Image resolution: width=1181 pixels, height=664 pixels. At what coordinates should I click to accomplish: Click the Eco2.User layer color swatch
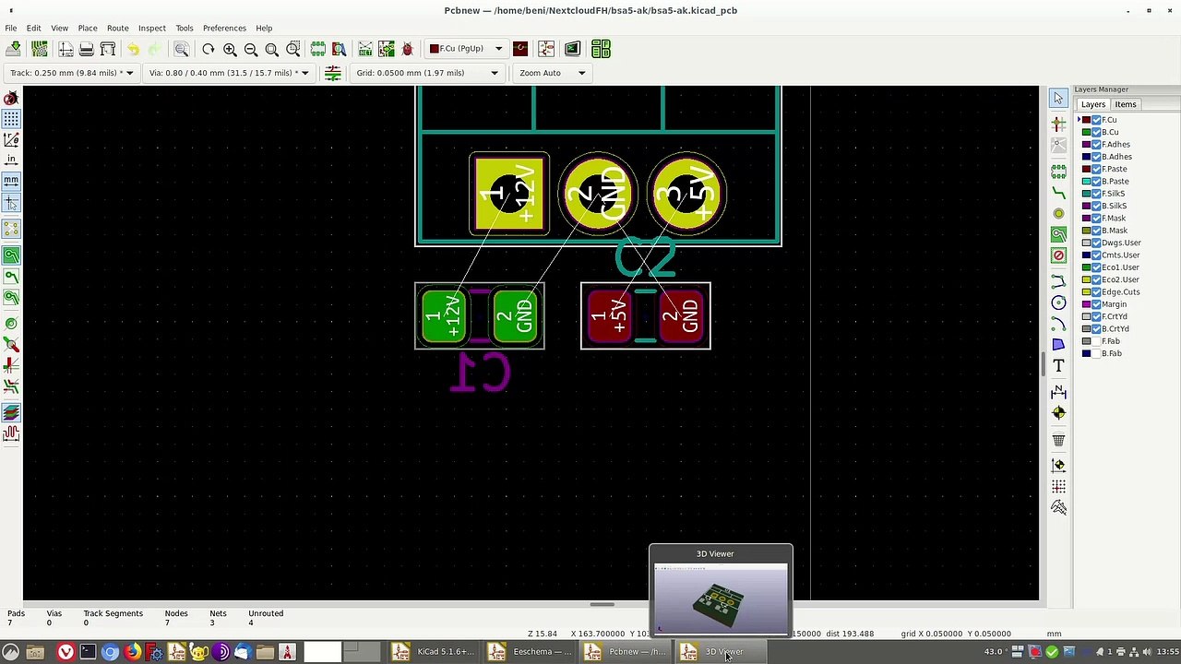click(x=1087, y=279)
